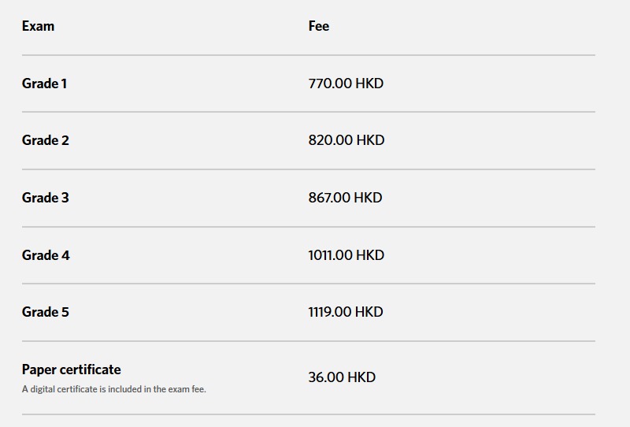Click the 1011.00 HKD fee
630x427 pixels.
point(346,255)
